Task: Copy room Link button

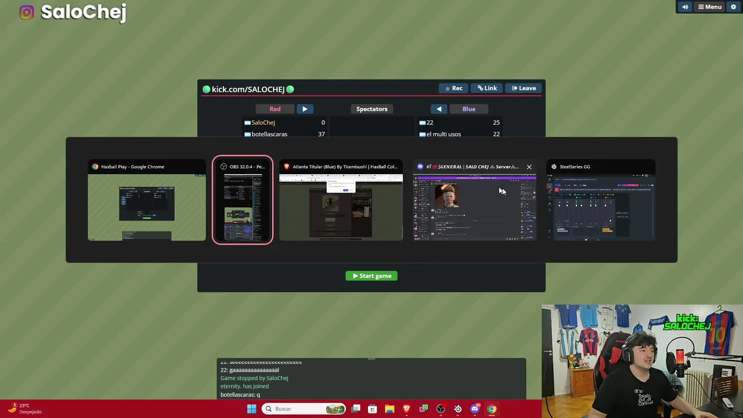Action: [x=487, y=88]
